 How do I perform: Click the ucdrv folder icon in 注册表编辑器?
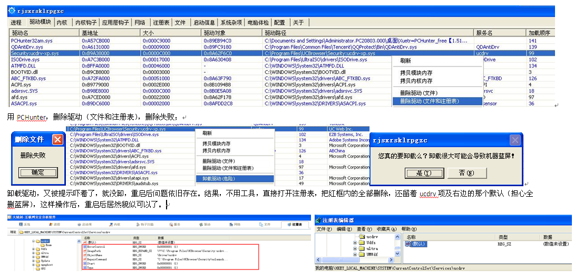tap(362, 237)
